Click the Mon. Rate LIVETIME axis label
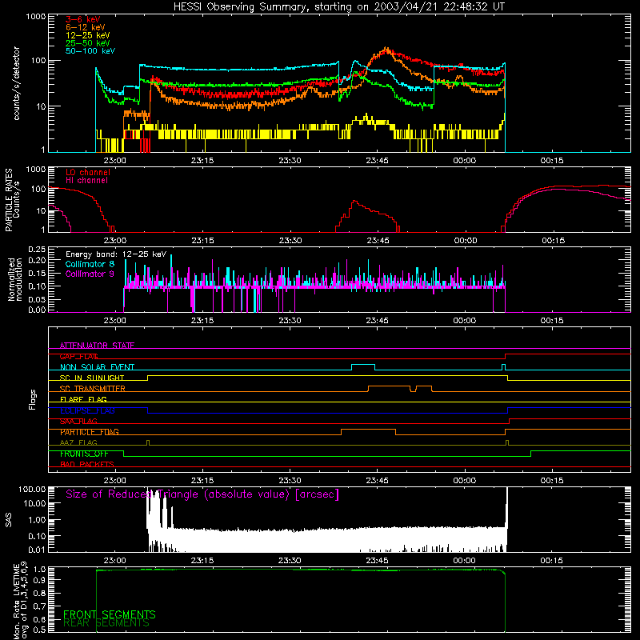640x640 pixels. click(20, 601)
